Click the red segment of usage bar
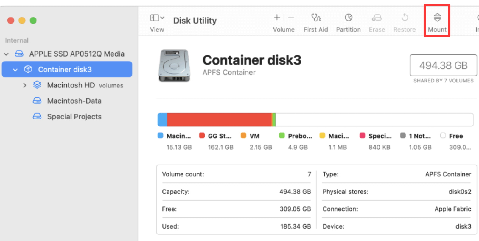This screenshot has height=241, width=479. click(x=219, y=120)
